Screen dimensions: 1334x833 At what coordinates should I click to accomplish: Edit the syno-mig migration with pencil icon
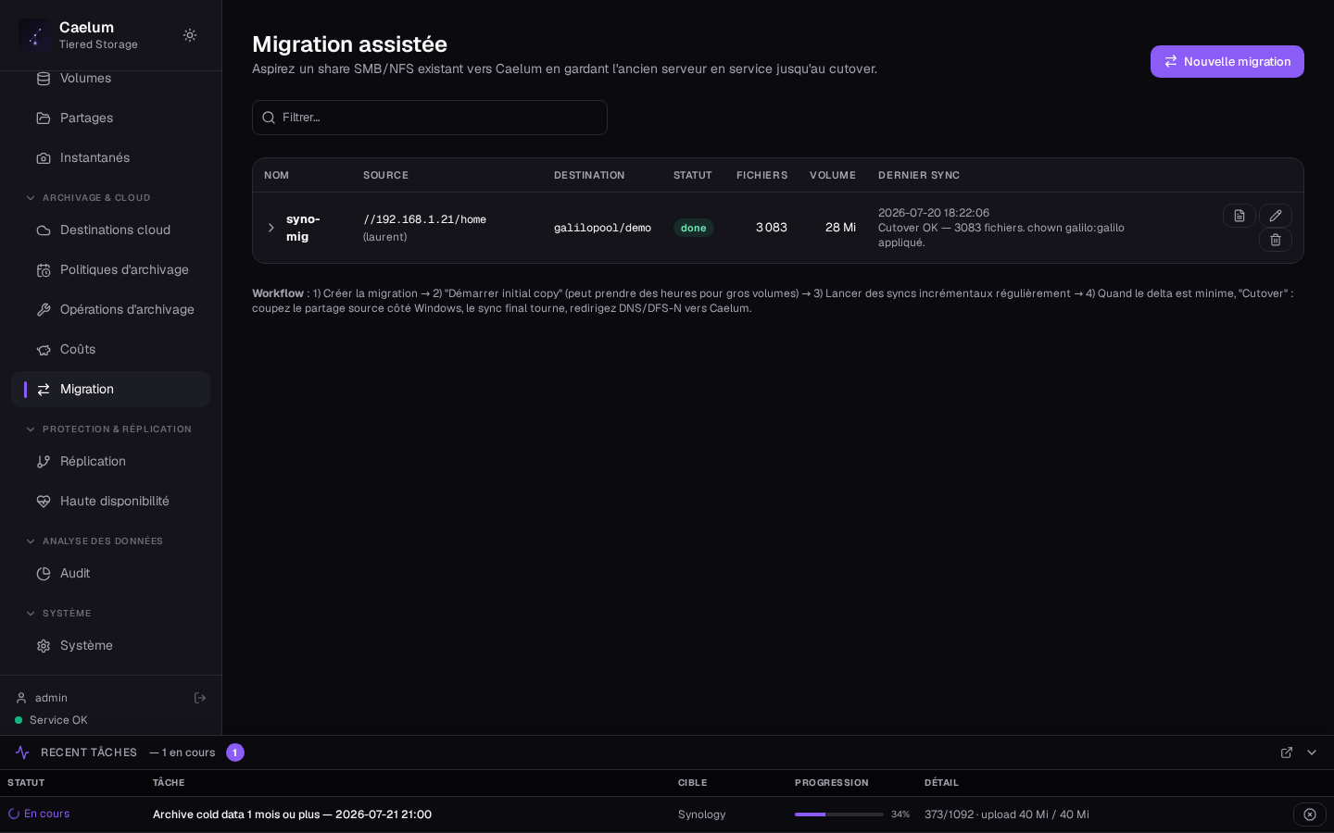[1276, 216]
